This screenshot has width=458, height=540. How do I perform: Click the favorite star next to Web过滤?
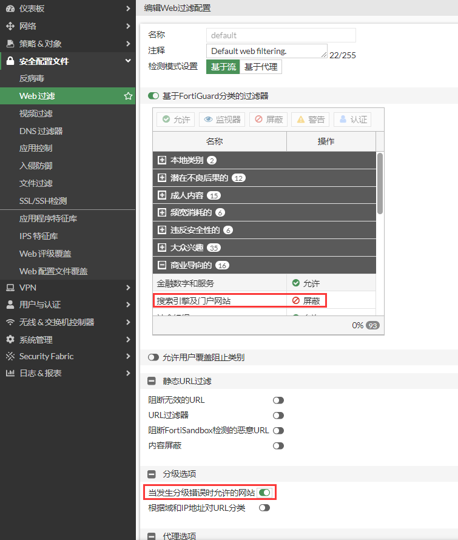tap(128, 96)
